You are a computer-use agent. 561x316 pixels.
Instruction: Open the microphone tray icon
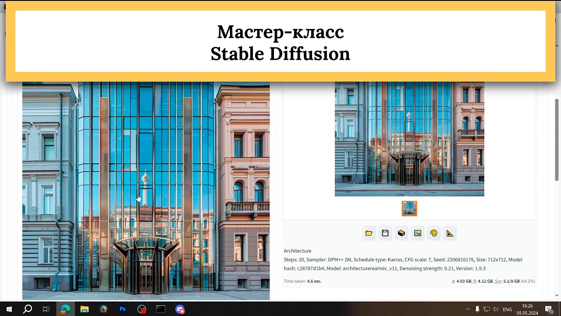click(x=477, y=309)
